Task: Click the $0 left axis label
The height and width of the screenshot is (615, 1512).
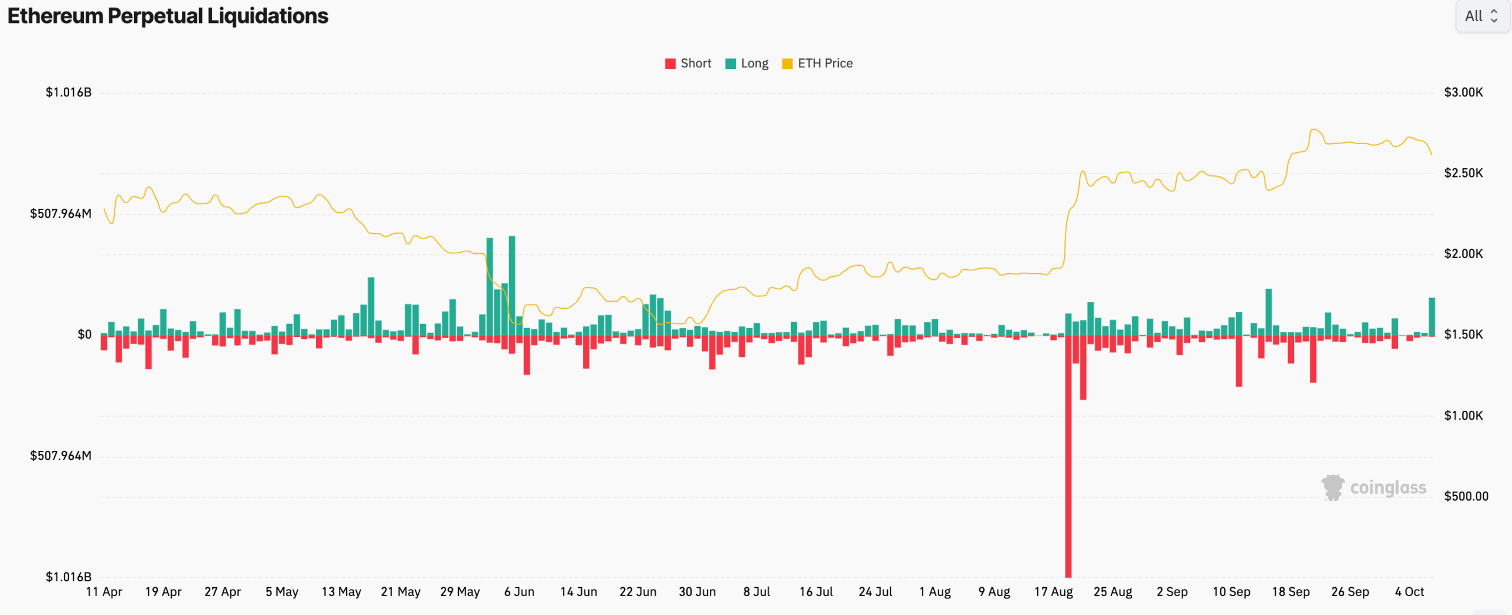Action: (84, 335)
